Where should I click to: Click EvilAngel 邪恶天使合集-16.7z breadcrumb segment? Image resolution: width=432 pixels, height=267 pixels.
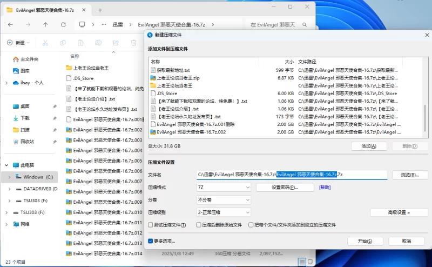coord(172,24)
